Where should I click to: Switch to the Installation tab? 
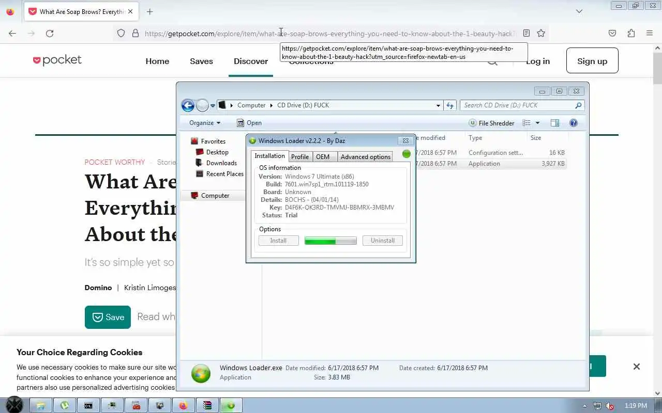(x=269, y=156)
